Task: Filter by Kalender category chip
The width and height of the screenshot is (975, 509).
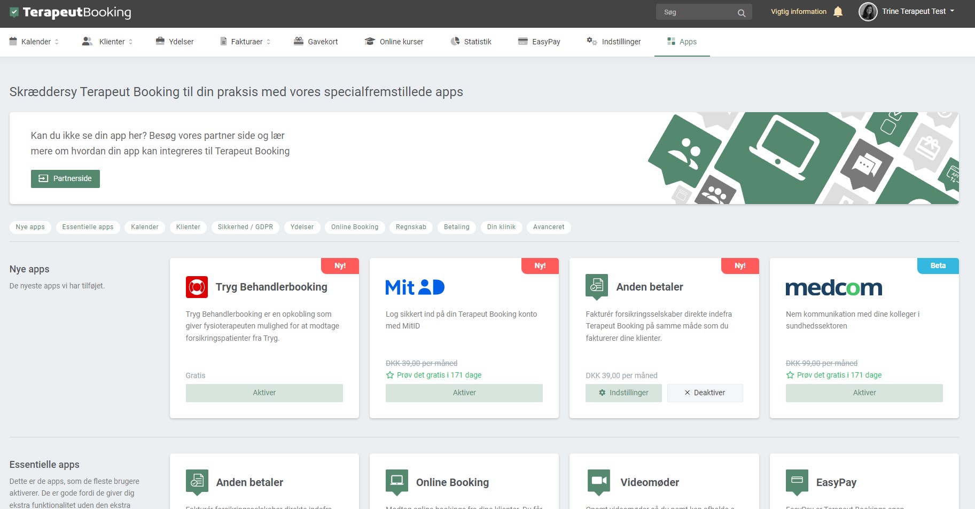Action: pos(145,227)
